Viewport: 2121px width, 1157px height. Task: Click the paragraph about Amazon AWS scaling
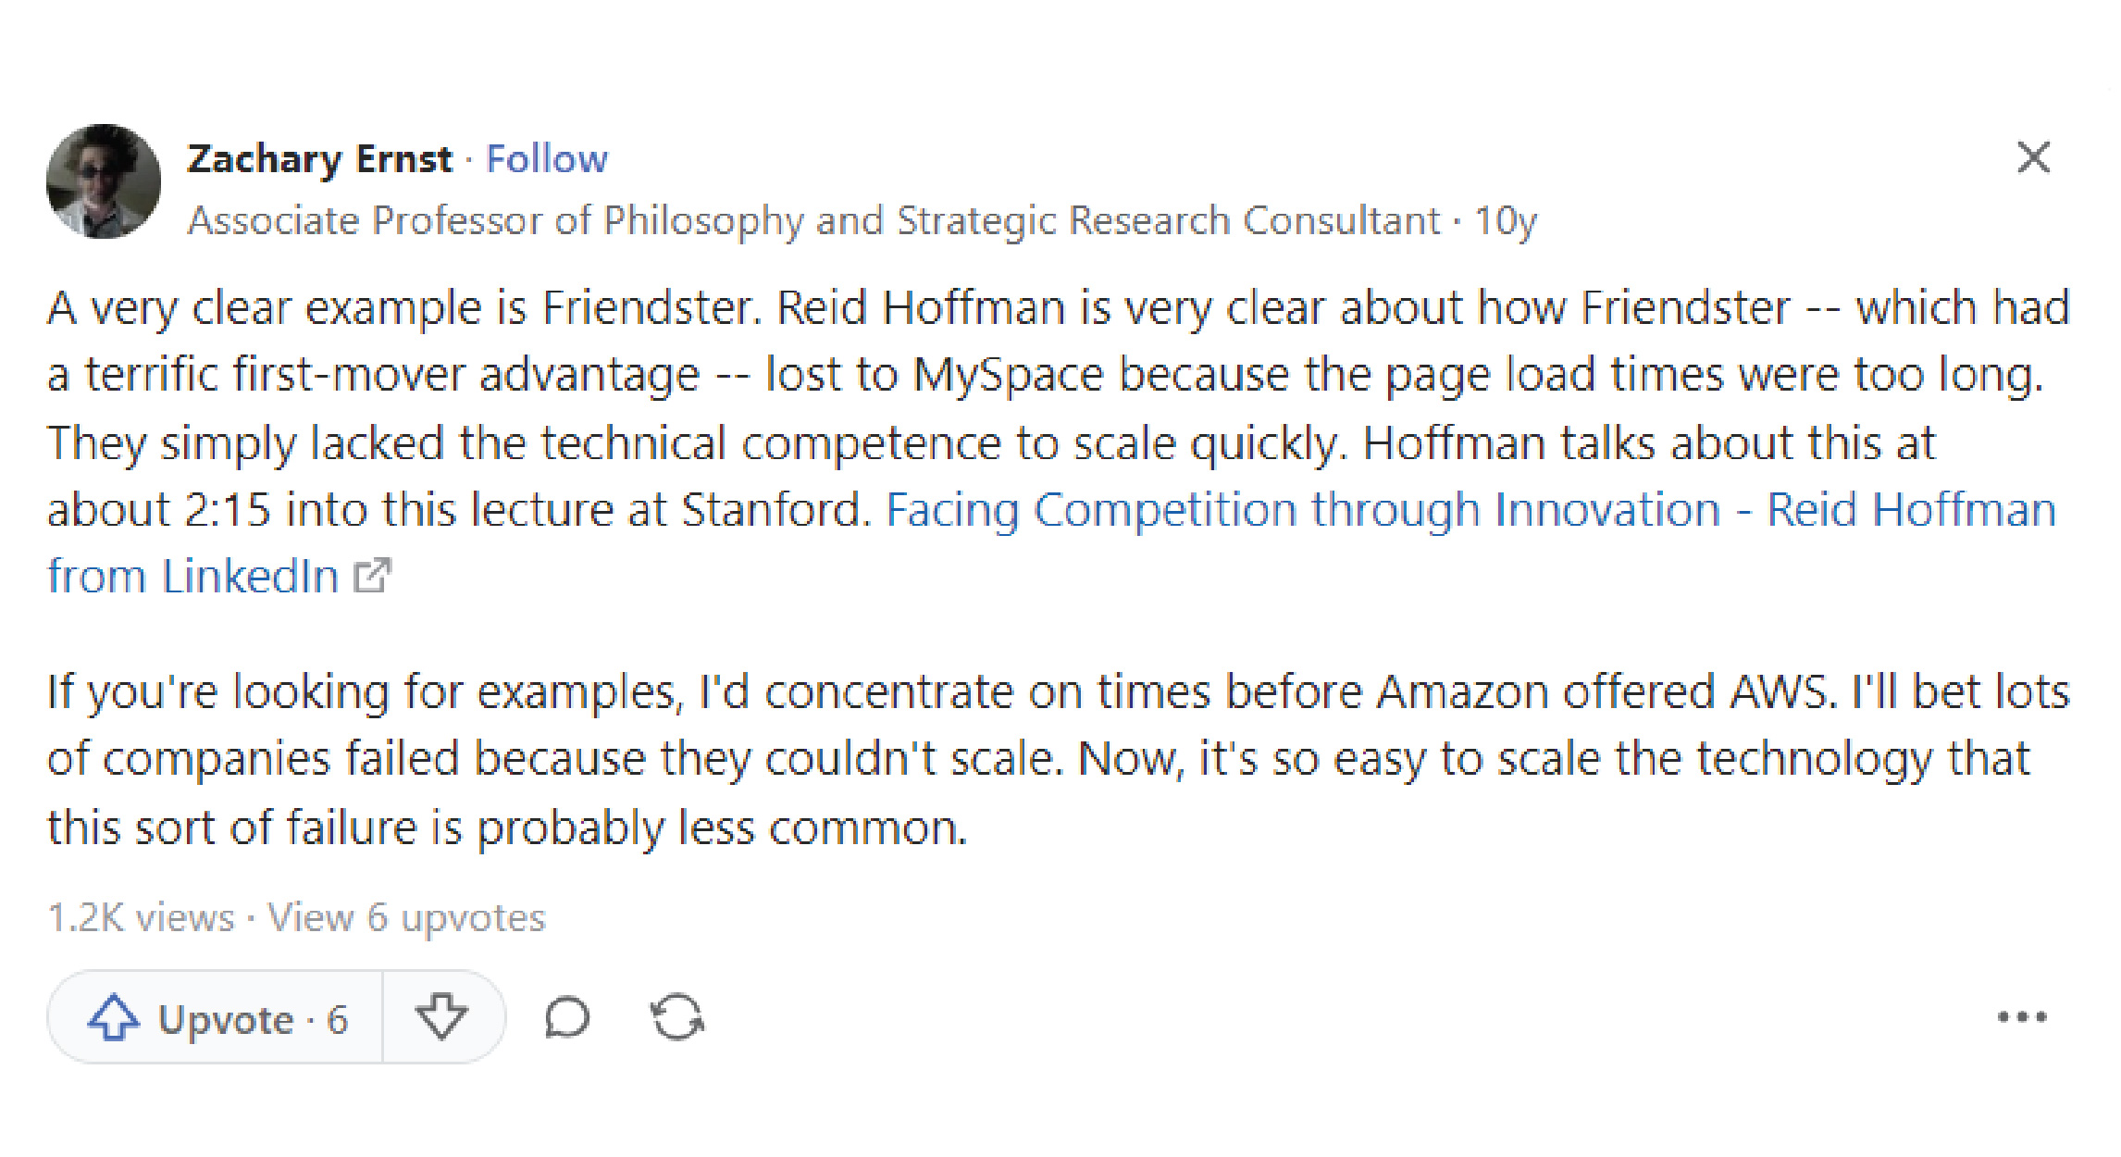pyautogui.click(x=1018, y=759)
